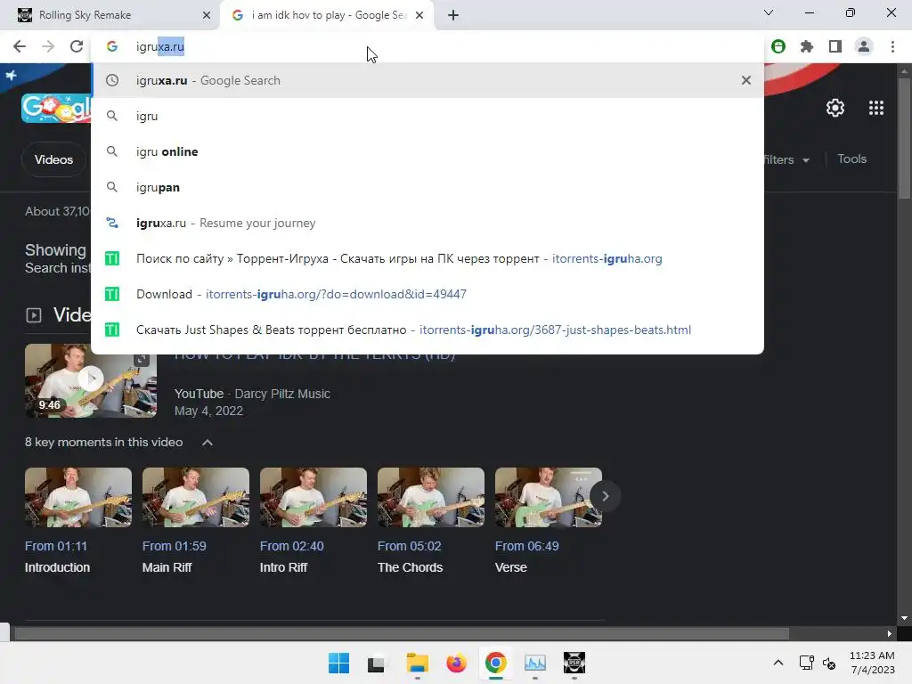This screenshot has height=684, width=912.
Task: Switch to the Rolling Sky Remake tab
Action: 110,15
